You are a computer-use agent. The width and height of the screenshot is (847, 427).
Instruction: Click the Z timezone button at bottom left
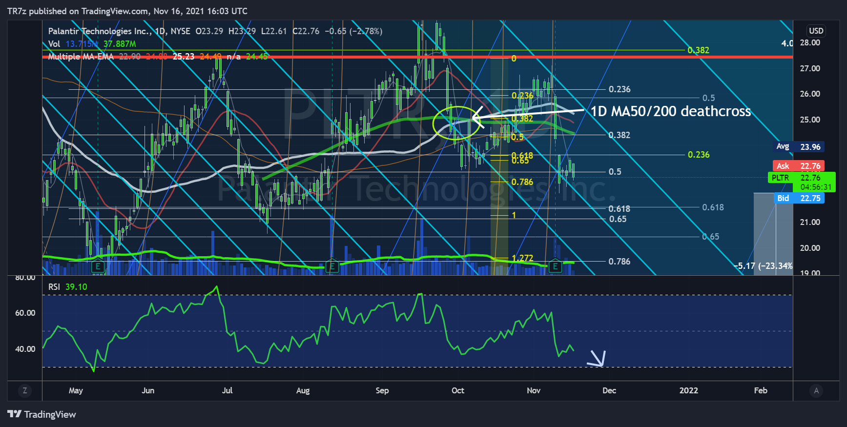25,390
